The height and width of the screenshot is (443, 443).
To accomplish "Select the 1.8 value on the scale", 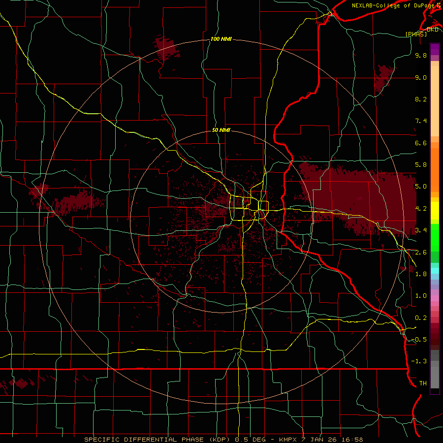I will (421, 274).
